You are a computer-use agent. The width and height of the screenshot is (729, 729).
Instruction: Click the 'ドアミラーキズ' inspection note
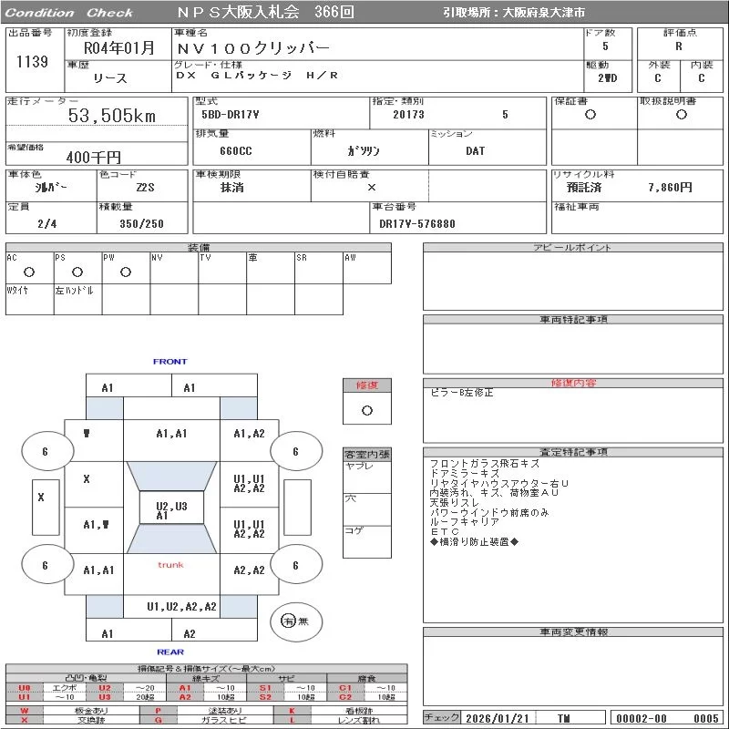465,473
